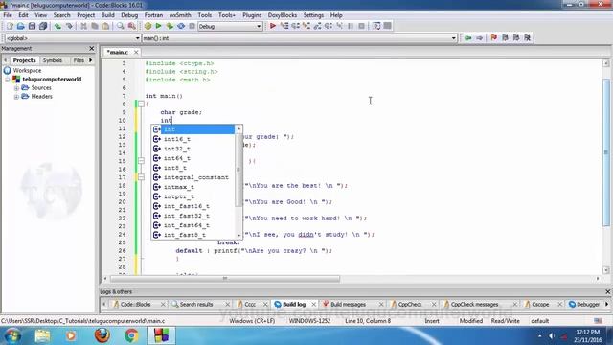Expand the Sources folder

pos(16,88)
